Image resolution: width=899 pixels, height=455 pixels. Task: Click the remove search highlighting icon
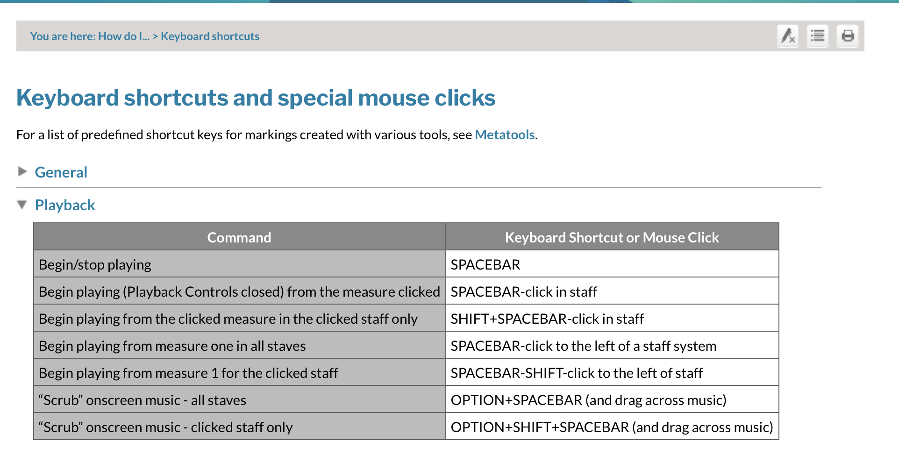(x=788, y=36)
